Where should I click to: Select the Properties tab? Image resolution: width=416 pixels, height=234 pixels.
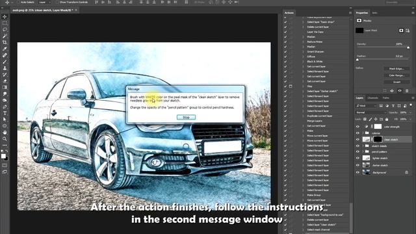click(362, 13)
